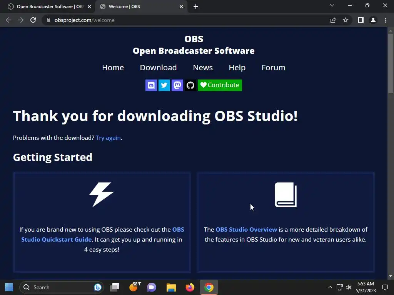Open Bing chat icon in search
Screen dimensions: 394x295
click(97, 287)
